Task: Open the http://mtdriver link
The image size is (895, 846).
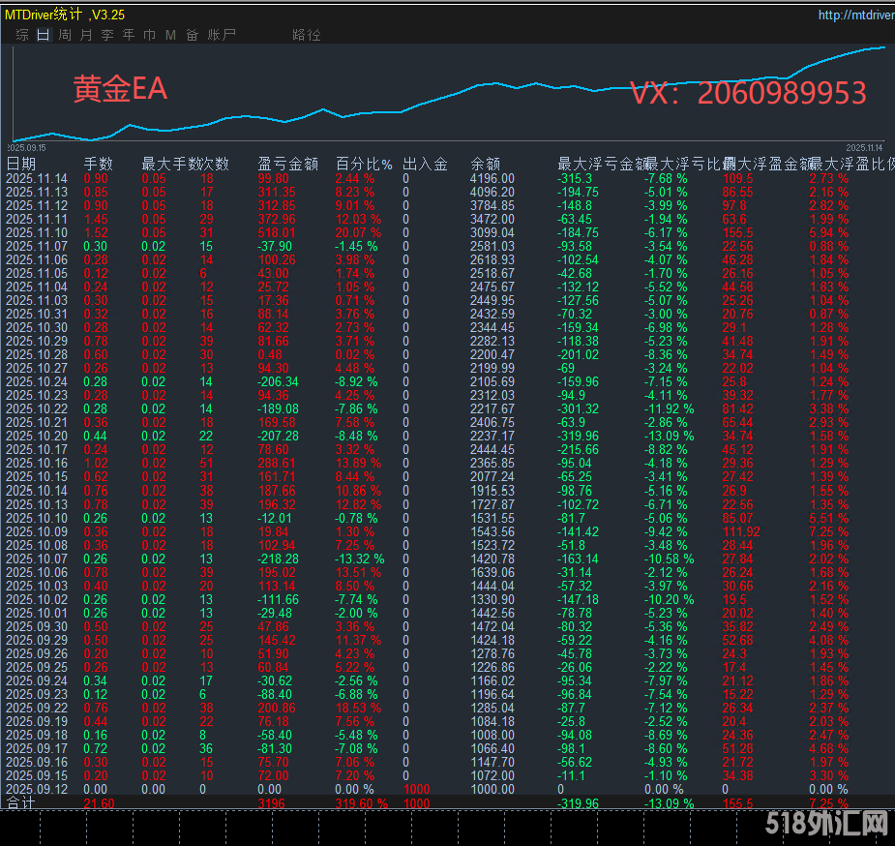Action: click(x=854, y=15)
